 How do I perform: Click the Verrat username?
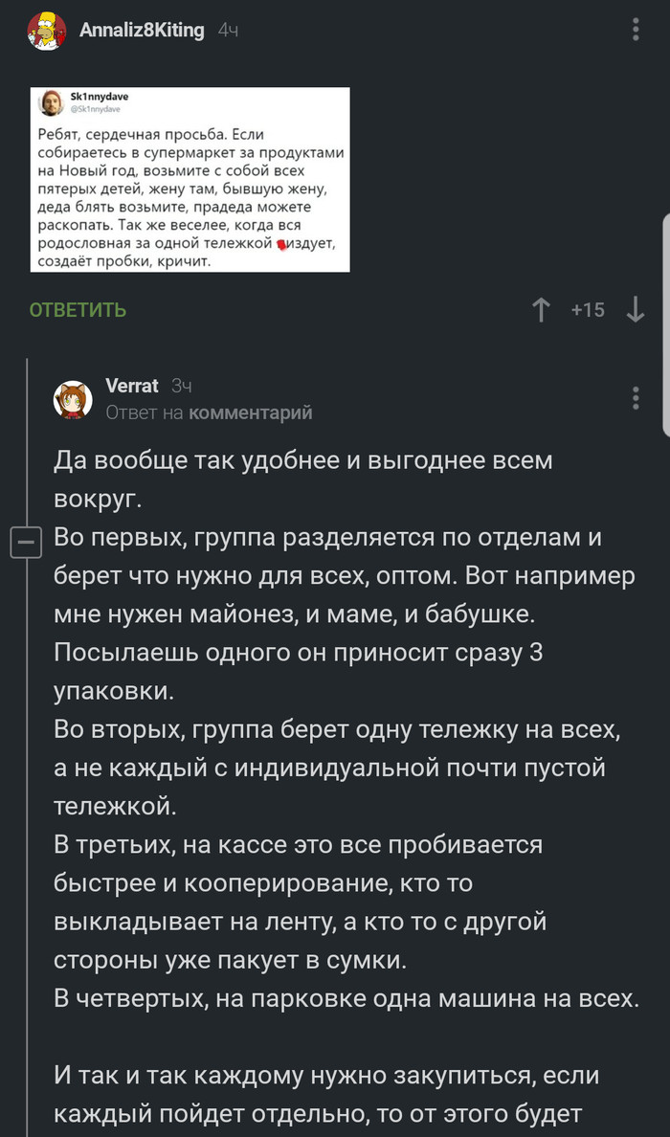click(131, 386)
